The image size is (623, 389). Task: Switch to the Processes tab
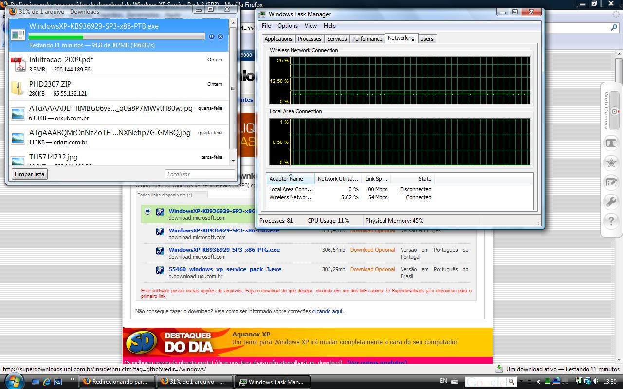310,39
